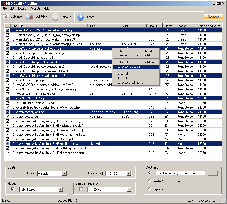Click the Donate button
Image resolution: width=227 pixels, height=204 pixels.
pyautogui.click(x=213, y=17)
